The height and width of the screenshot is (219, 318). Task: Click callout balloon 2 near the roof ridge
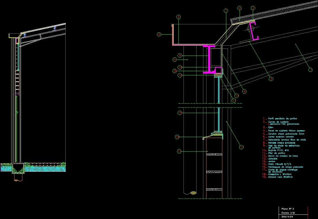(x=253, y=8)
